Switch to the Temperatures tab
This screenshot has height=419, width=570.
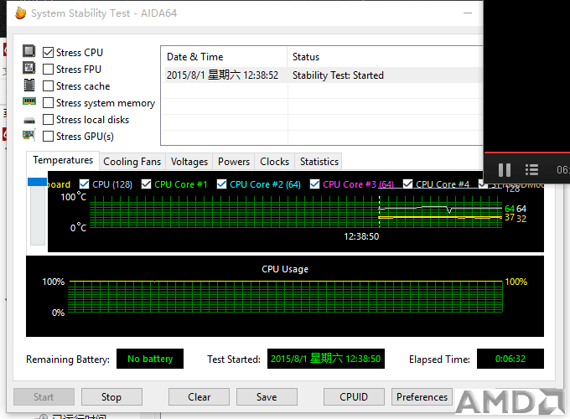point(63,160)
